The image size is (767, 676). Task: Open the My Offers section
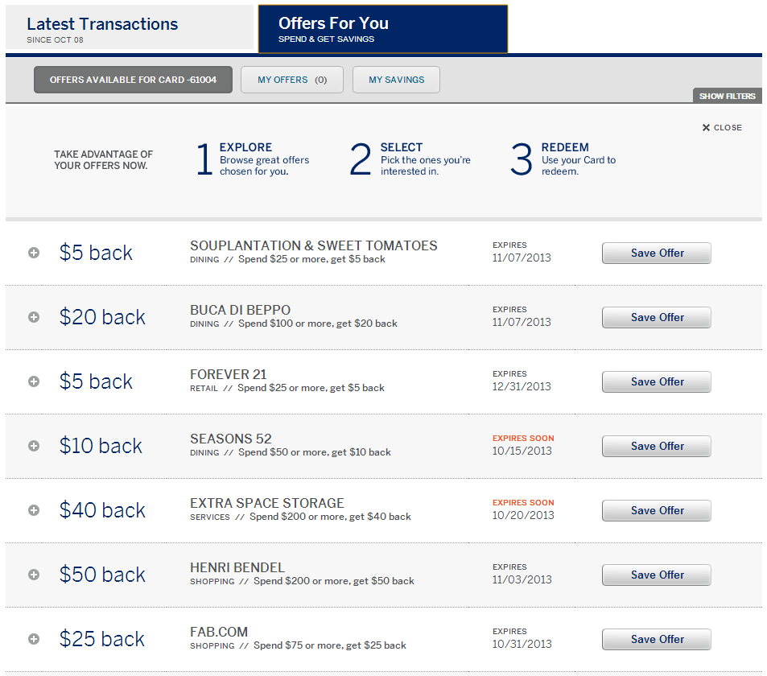pos(292,80)
